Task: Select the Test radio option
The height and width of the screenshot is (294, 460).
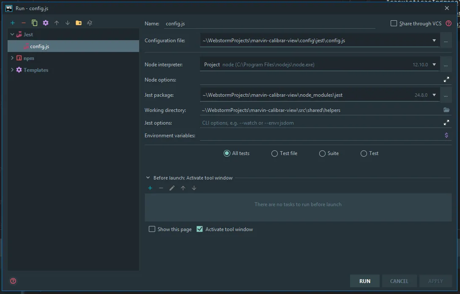Action: tap(364, 153)
